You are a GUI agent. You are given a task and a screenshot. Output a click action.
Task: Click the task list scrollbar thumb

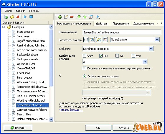pos(51,58)
